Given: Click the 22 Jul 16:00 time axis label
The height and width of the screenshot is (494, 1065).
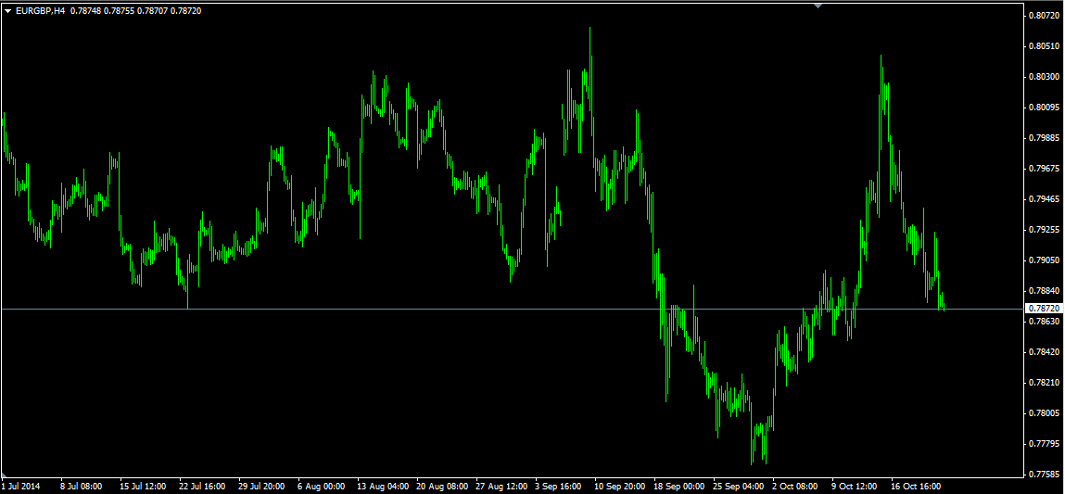Looking at the screenshot, I should click(202, 487).
